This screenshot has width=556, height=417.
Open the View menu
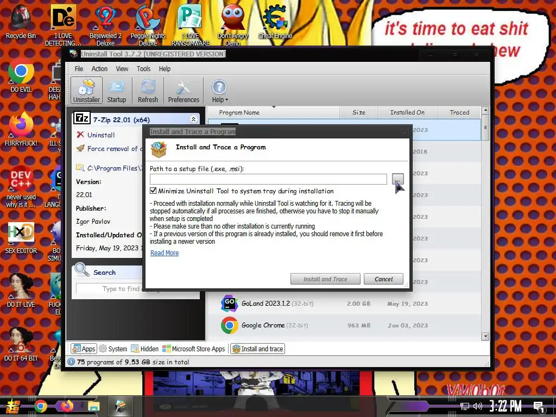122,69
